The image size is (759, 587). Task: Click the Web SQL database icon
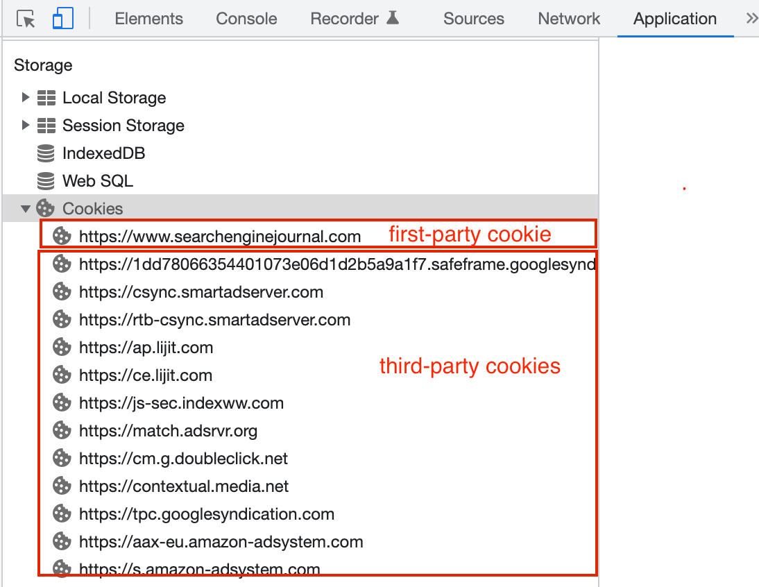[45, 180]
